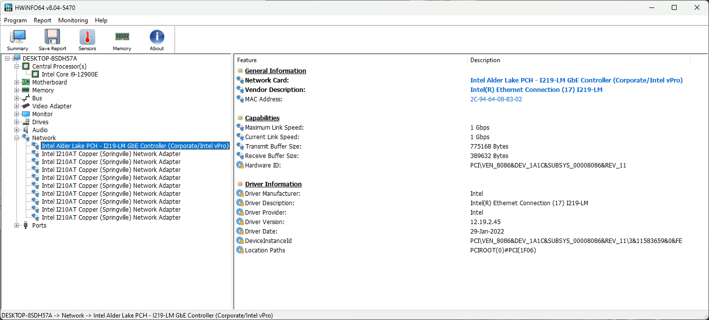This screenshot has width=709, height=320.
Task: Click the Motherboard node icon
Action: (x=26, y=82)
